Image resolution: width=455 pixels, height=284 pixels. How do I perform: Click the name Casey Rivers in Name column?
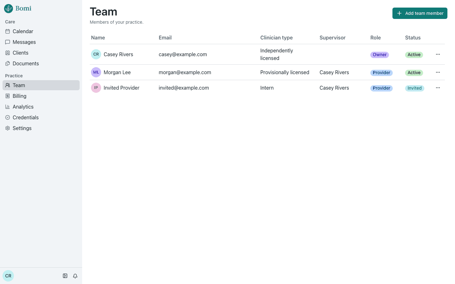[118, 54]
